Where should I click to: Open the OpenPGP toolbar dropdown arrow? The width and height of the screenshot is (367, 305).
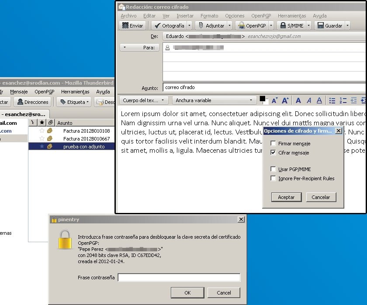pos(271,25)
